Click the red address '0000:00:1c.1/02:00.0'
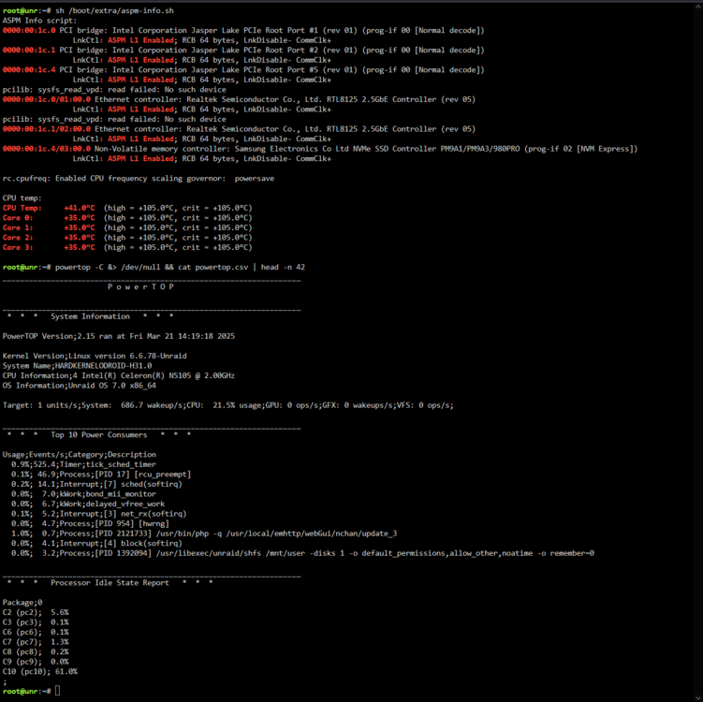 point(46,128)
